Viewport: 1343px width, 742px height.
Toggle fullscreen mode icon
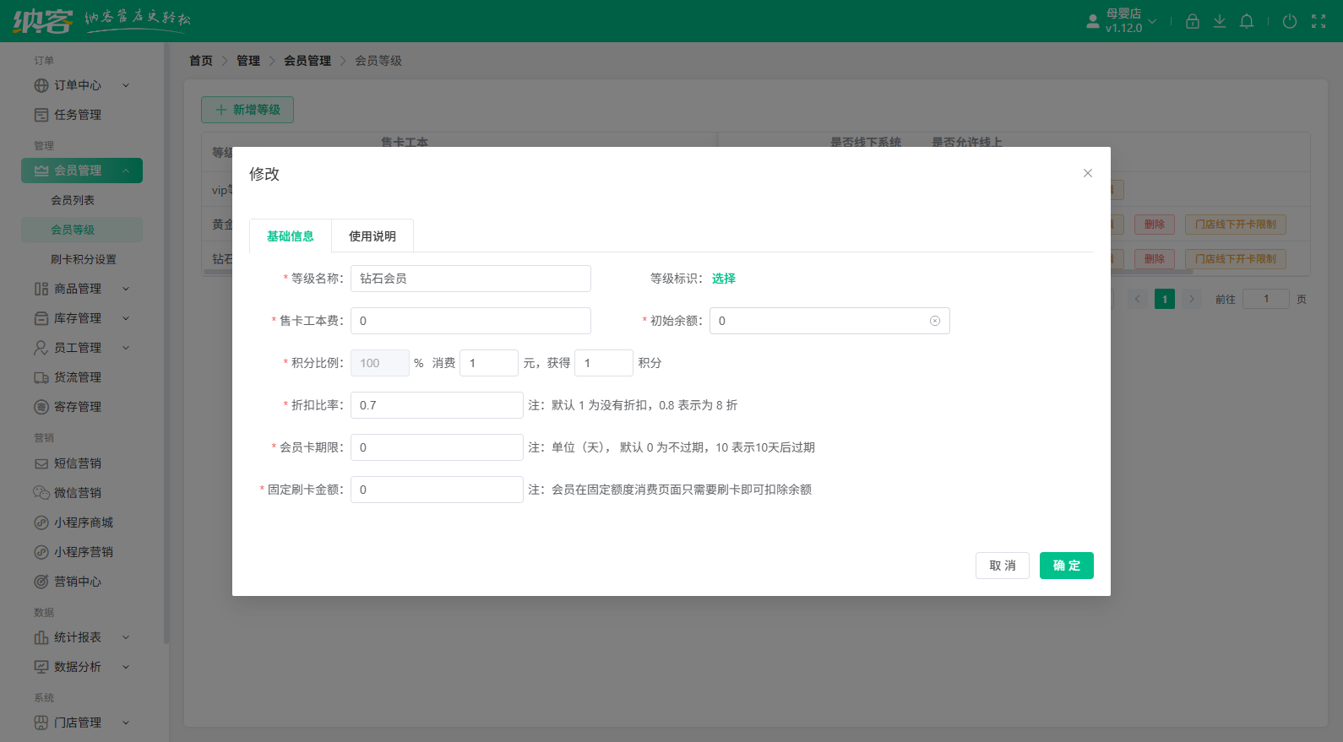click(1318, 21)
